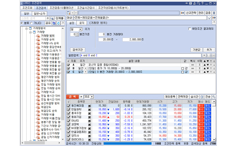Delete condition B with X icon
This screenshot has width=237, height=146.
[200, 68]
